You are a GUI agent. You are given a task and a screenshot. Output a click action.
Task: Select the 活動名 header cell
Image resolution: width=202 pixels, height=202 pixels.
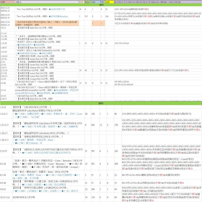[47, 2]
